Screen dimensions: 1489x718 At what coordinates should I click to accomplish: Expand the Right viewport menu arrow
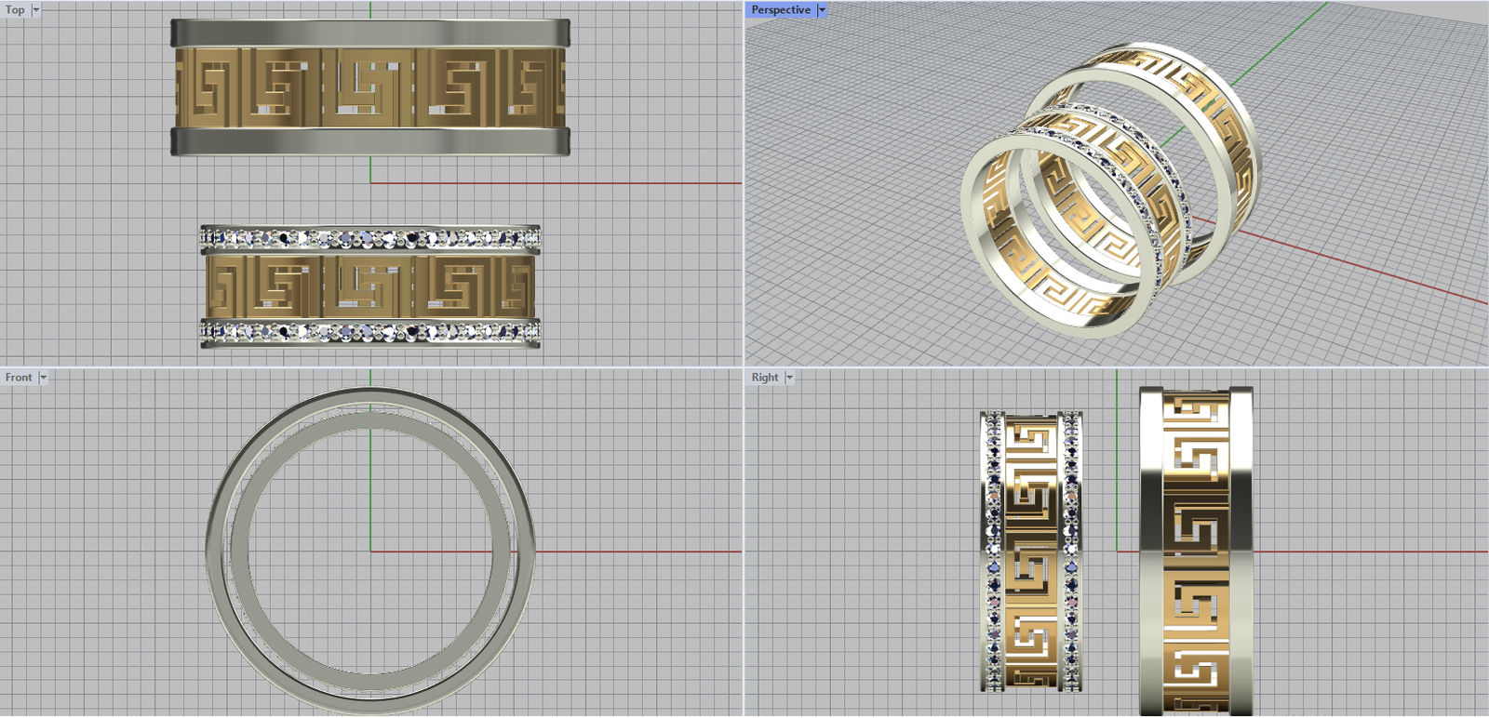[789, 378]
